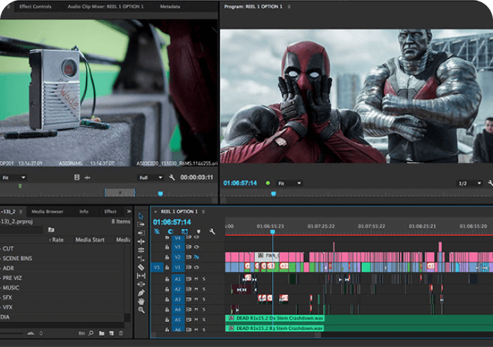Screen dimensions: 493x347
Task: Open Program monitor settings wrench
Action: [490, 183]
